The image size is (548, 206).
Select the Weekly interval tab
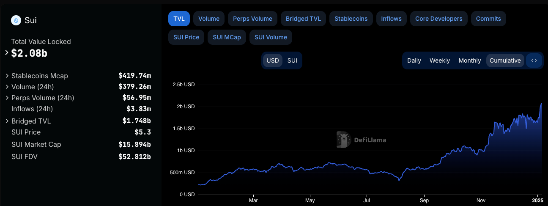440,60
